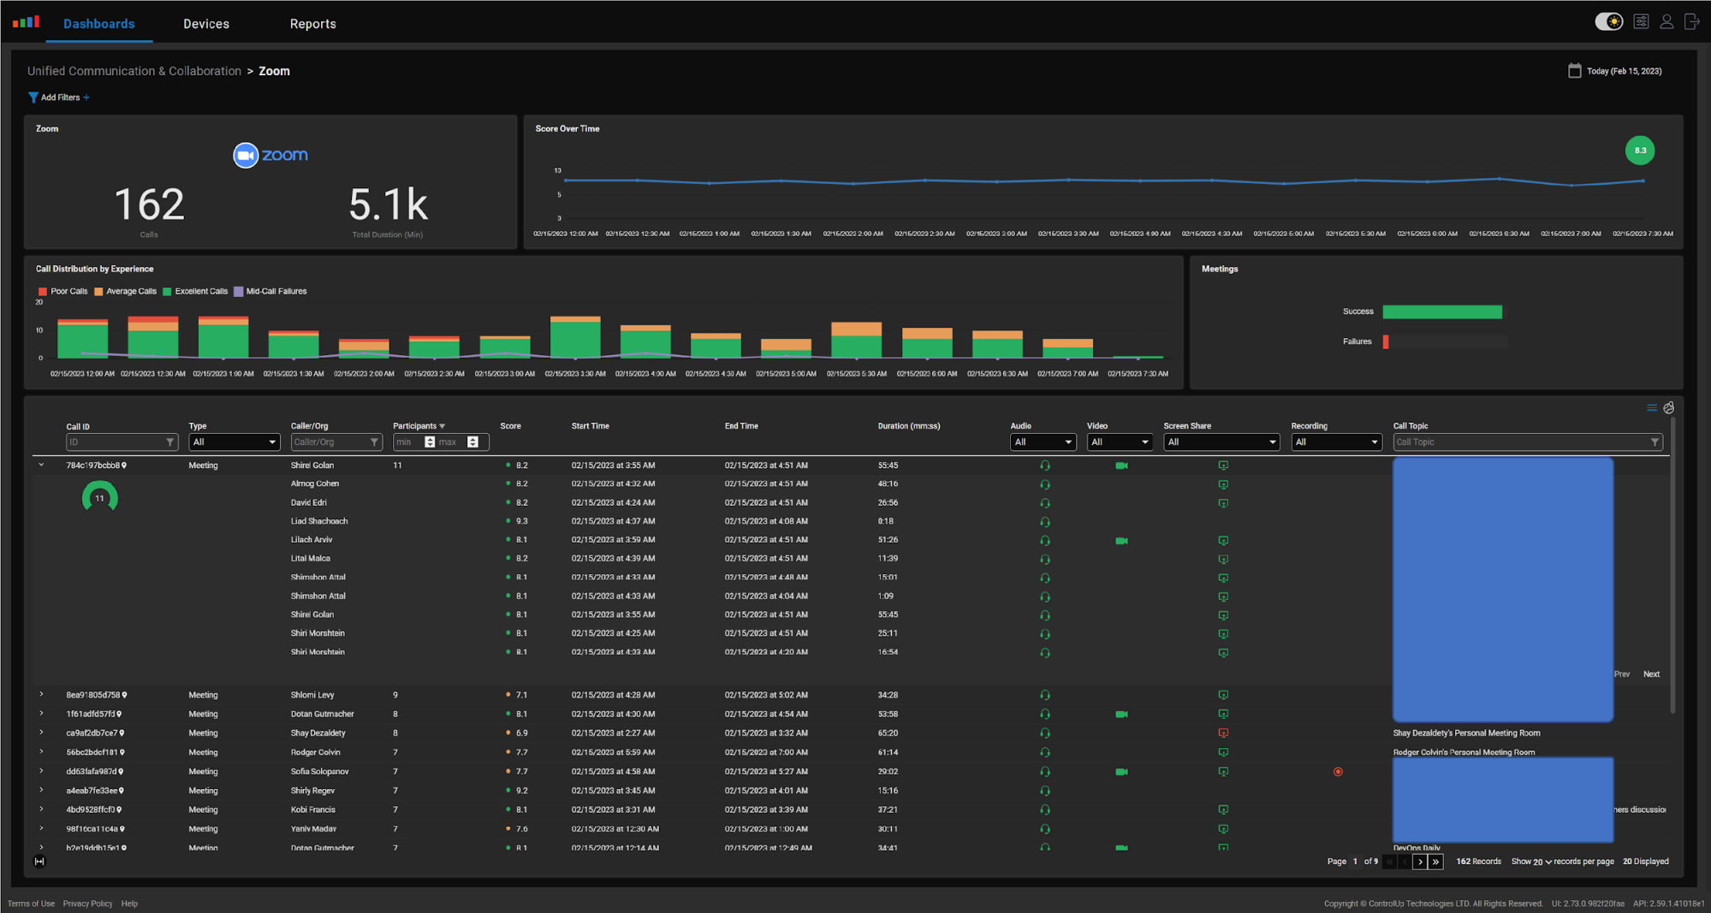Click the expand-width icon at table bottom left

[x=39, y=862]
